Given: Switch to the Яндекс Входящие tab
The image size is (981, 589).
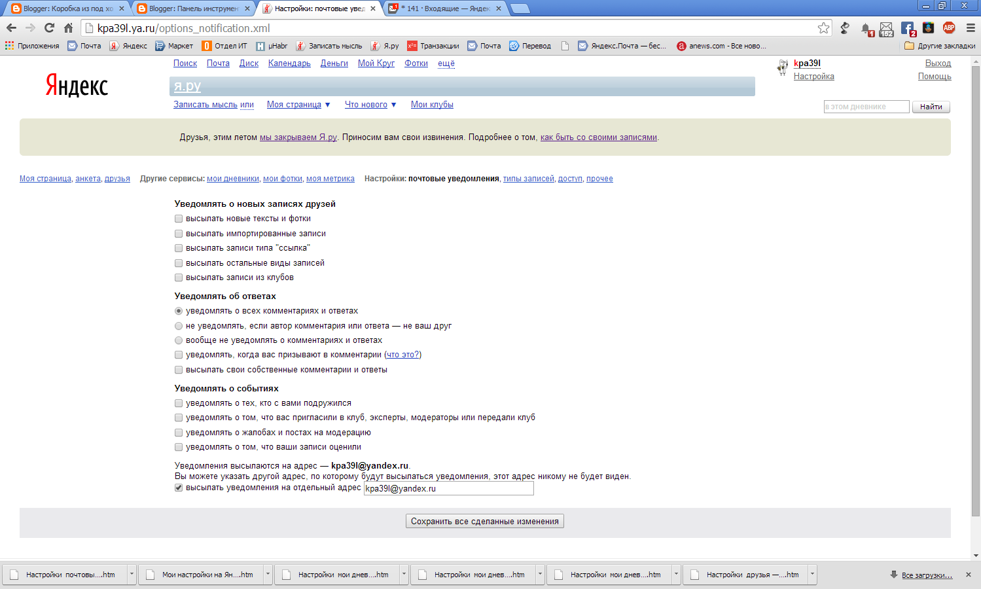Looking at the screenshot, I should 446,9.
